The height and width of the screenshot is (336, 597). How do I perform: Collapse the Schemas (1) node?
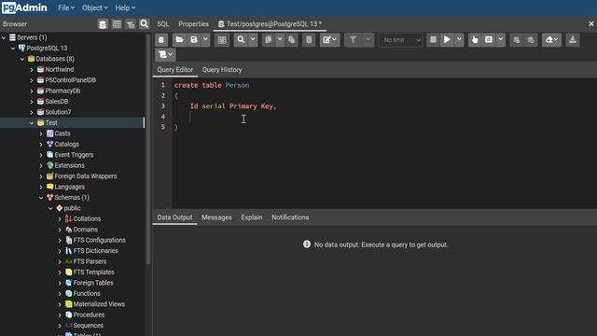(x=41, y=198)
